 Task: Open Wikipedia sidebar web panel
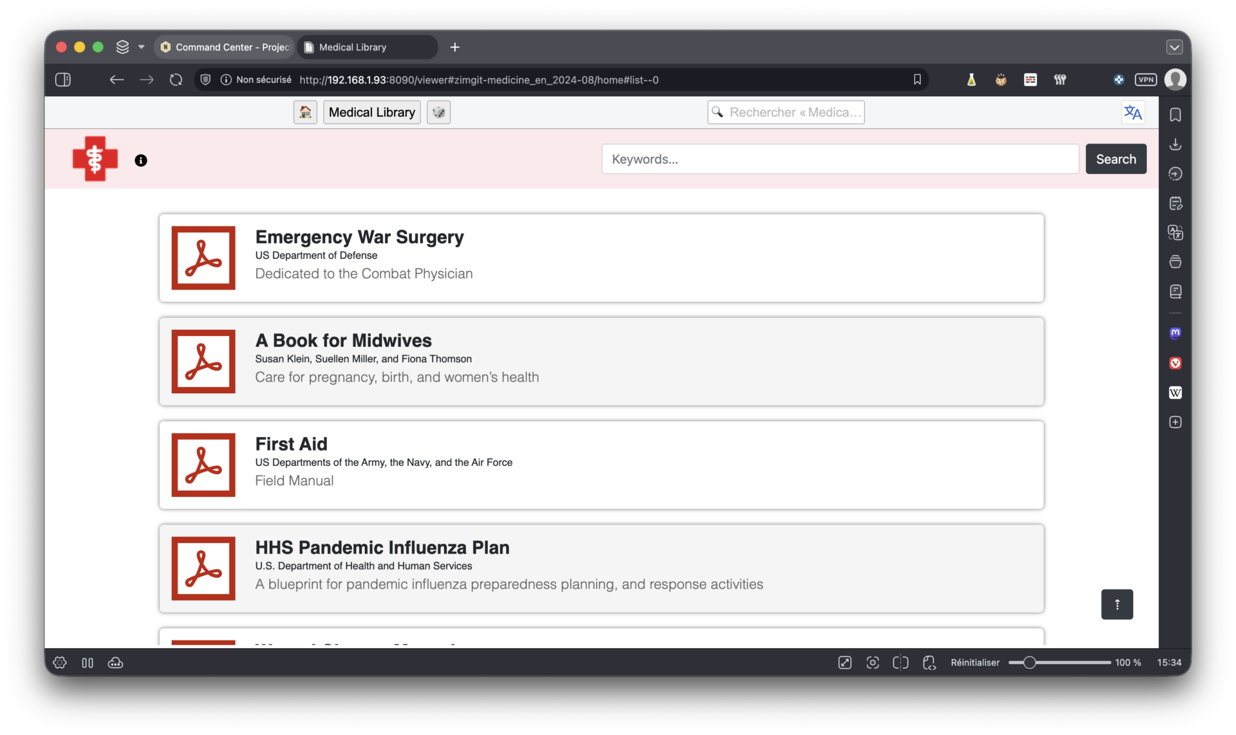point(1175,393)
